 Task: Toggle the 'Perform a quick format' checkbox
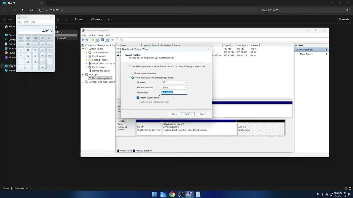[x=138, y=98]
